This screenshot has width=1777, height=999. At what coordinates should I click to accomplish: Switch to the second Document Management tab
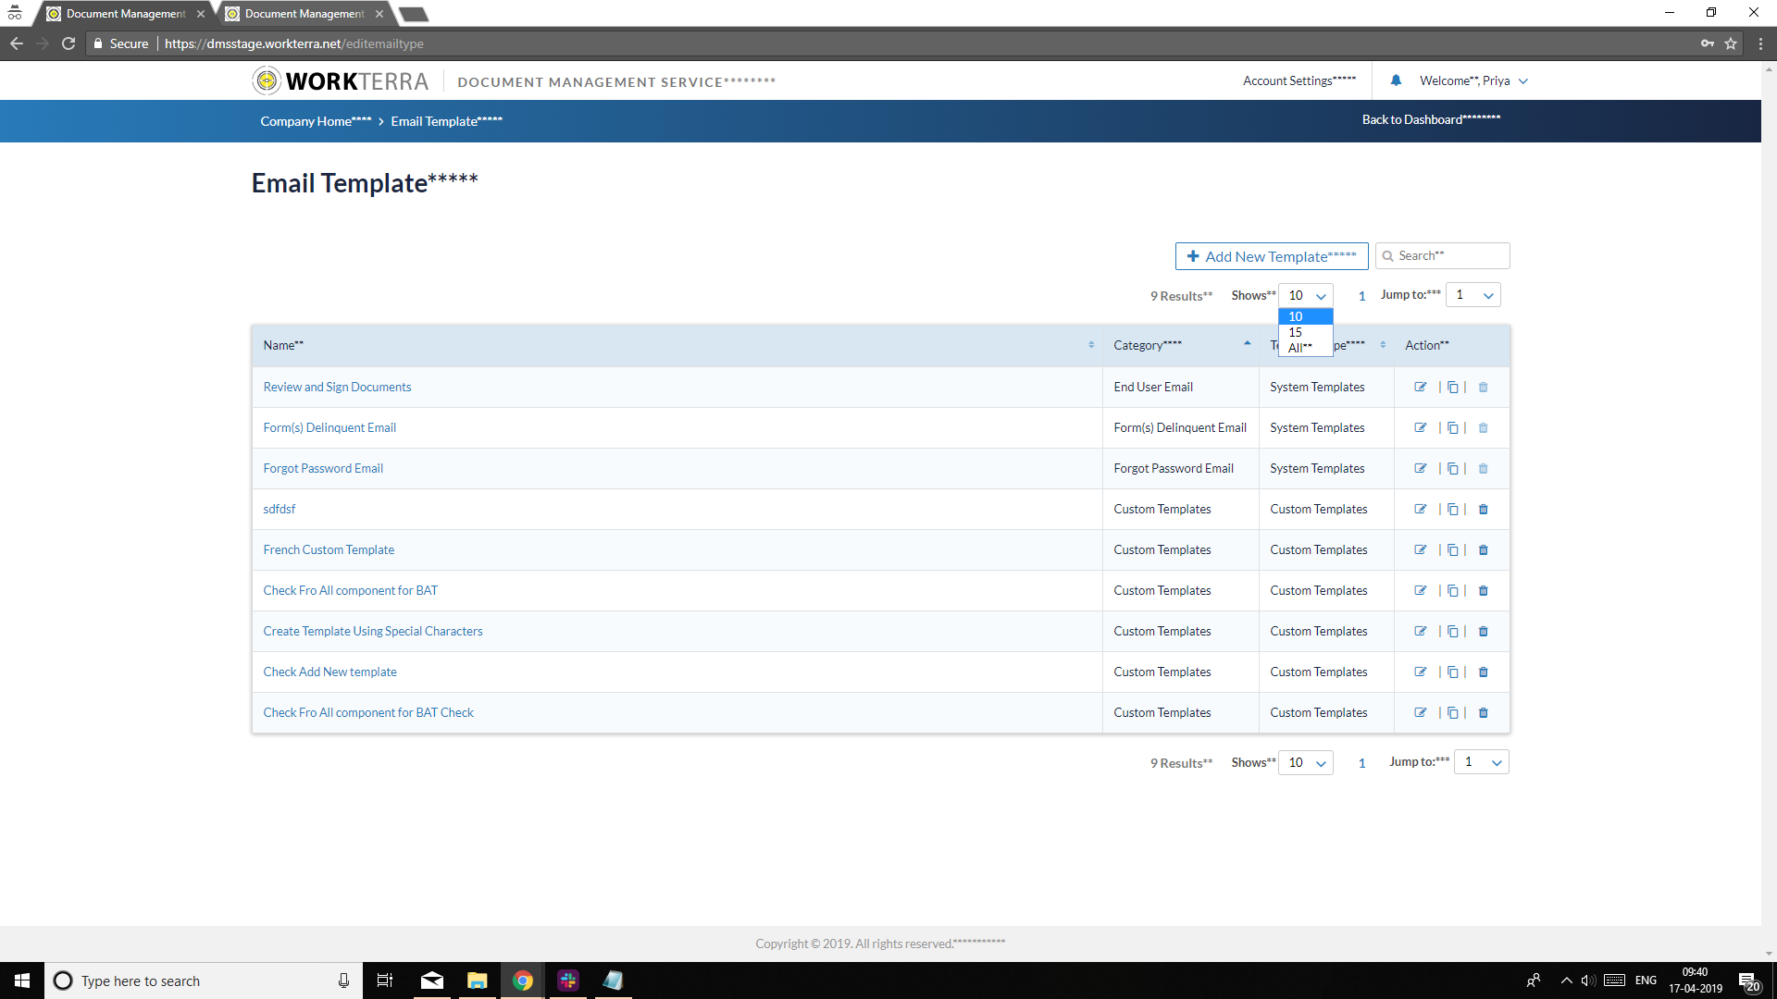coord(304,14)
